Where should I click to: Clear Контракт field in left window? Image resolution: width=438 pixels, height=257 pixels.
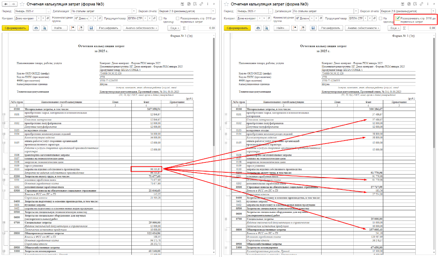pos(43,18)
